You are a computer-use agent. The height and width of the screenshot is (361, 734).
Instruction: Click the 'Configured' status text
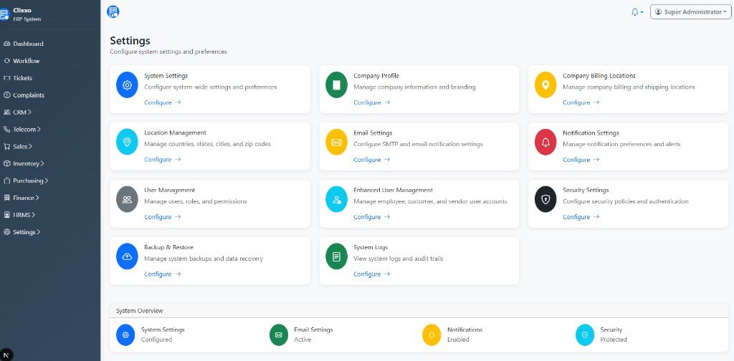tap(156, 340)
